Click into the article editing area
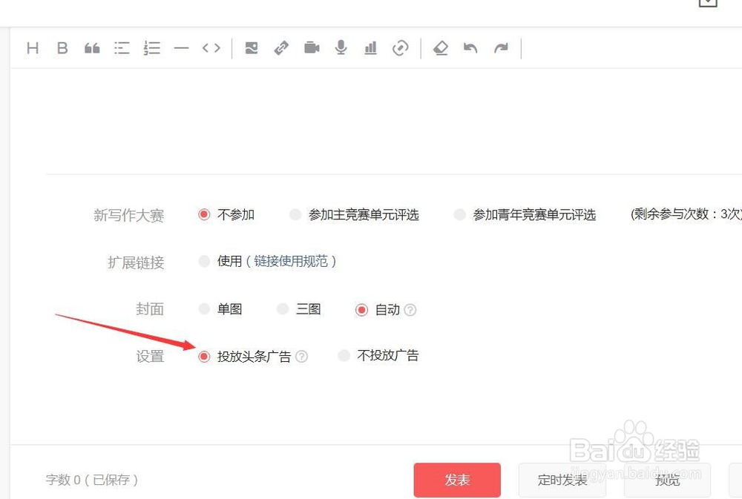The height and width of the screenshot is (499, 742). [x=376, y=121]
